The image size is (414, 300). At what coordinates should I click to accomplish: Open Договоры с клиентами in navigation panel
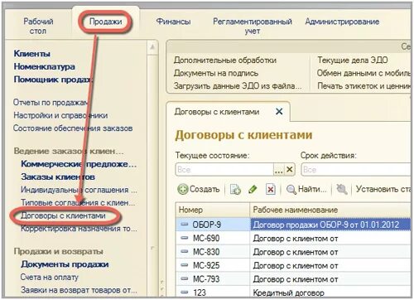tap(63, 215)
